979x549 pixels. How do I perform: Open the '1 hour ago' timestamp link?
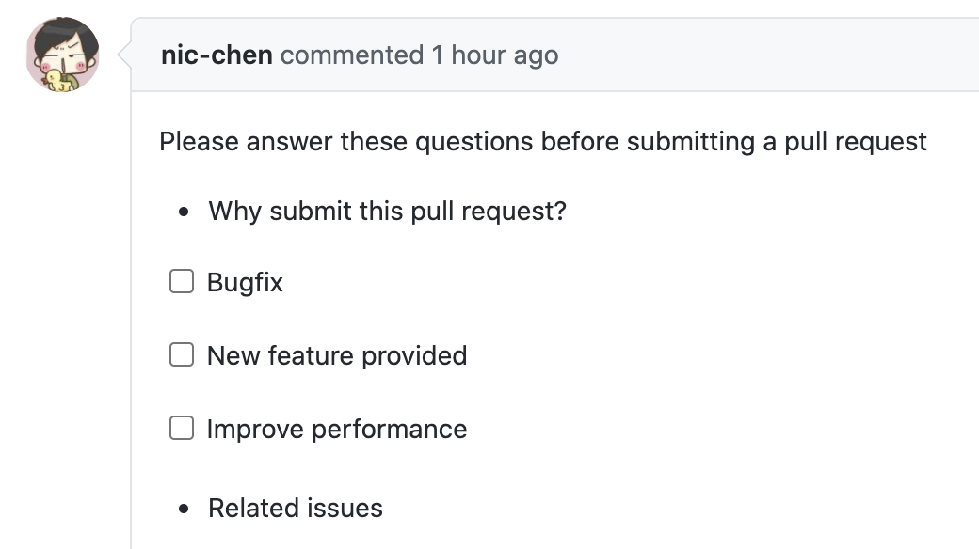[495, 55]
